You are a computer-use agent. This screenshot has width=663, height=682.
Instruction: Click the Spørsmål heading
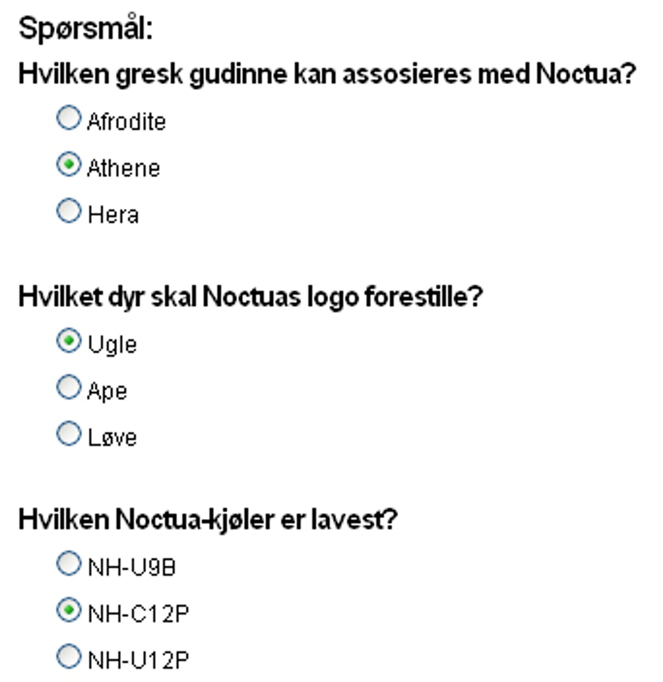(86, 28)
